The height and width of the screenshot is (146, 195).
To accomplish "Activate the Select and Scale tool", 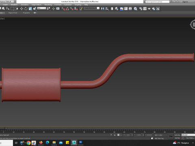I will 30,9.
